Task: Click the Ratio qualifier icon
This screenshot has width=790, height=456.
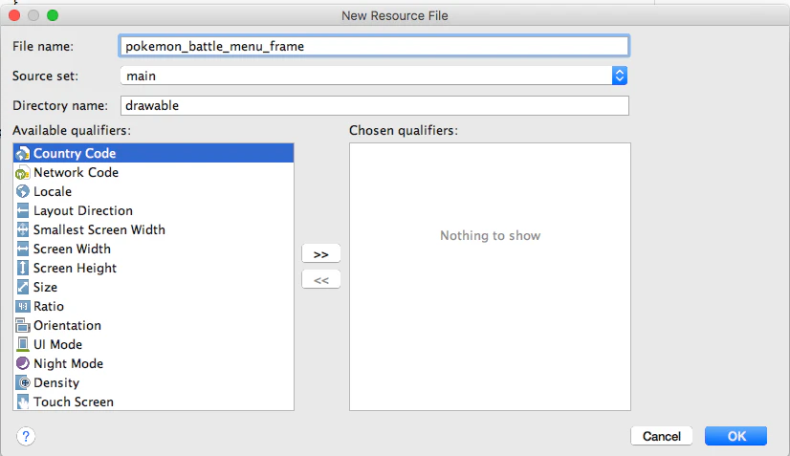Action: (23, 306)
